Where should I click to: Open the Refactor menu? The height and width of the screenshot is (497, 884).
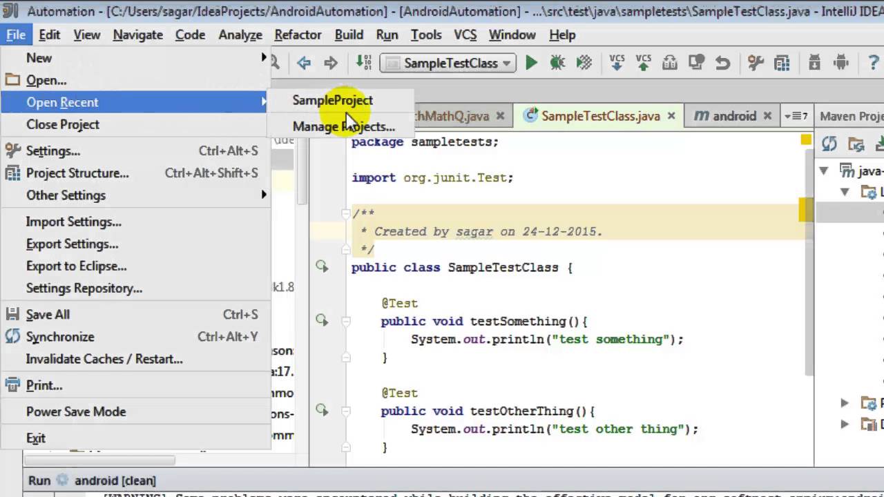[x=298, y=35]
